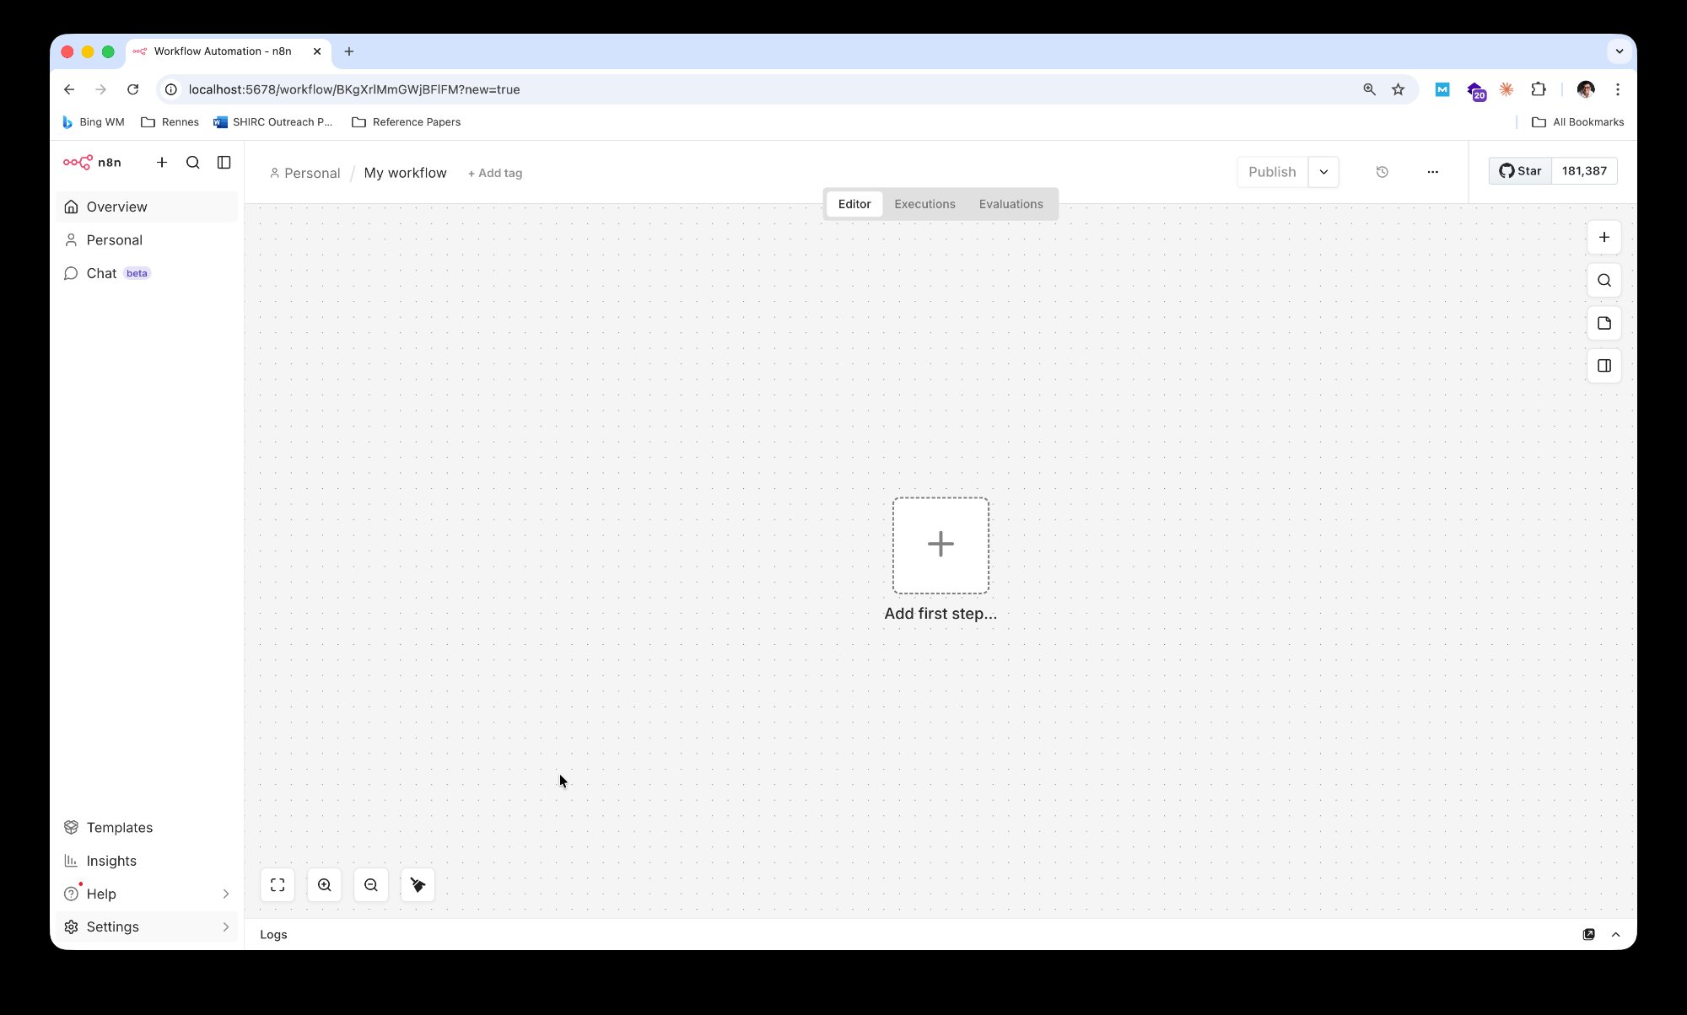
Task: Open the node panel with the plus icon
Action: point(1603,237)
